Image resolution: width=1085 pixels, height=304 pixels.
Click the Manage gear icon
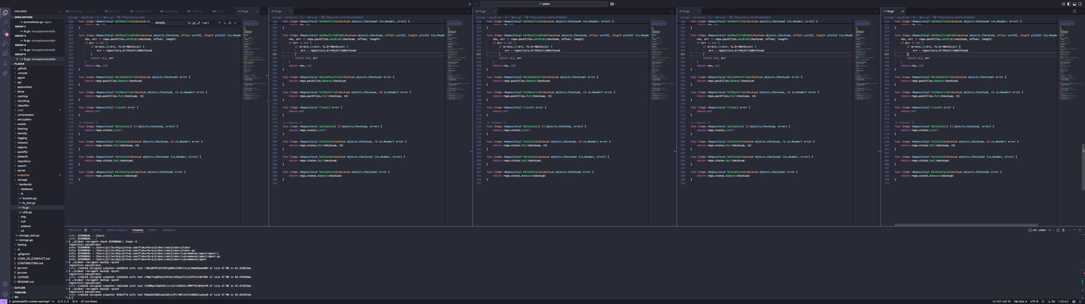pos(5,294)
